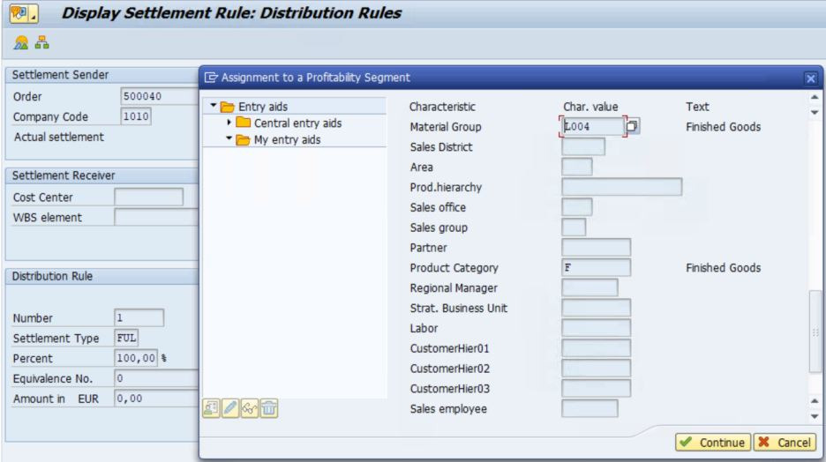This screenshot has width=826, height=462.
Task: Click the CustomerHier02 field
Action: [596, 369]
